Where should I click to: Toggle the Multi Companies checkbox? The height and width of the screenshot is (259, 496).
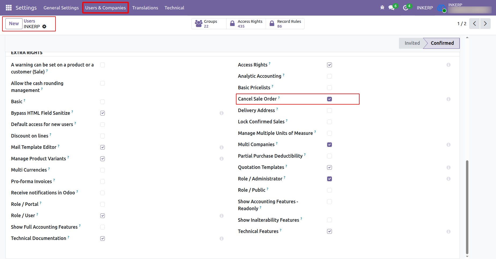point(330,145)
